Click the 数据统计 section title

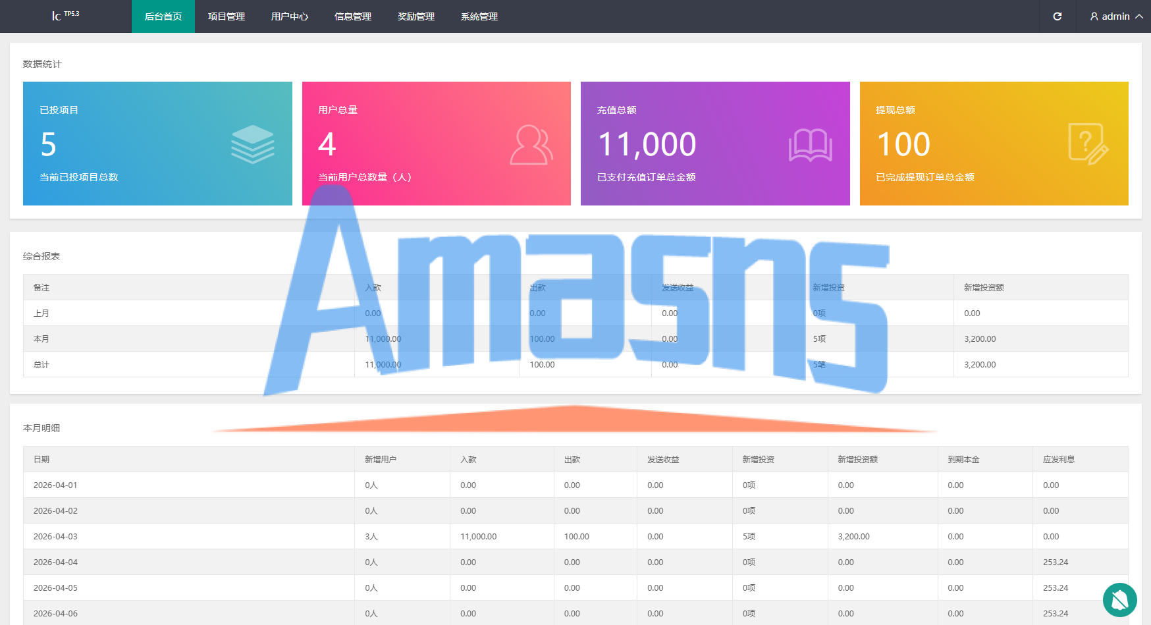click(x=42, y=64)
